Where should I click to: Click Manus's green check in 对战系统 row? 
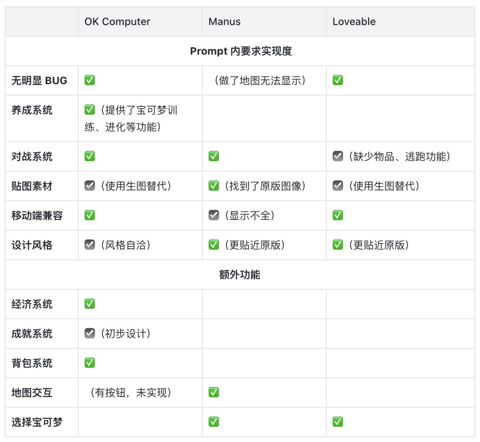tap(214, 156)
